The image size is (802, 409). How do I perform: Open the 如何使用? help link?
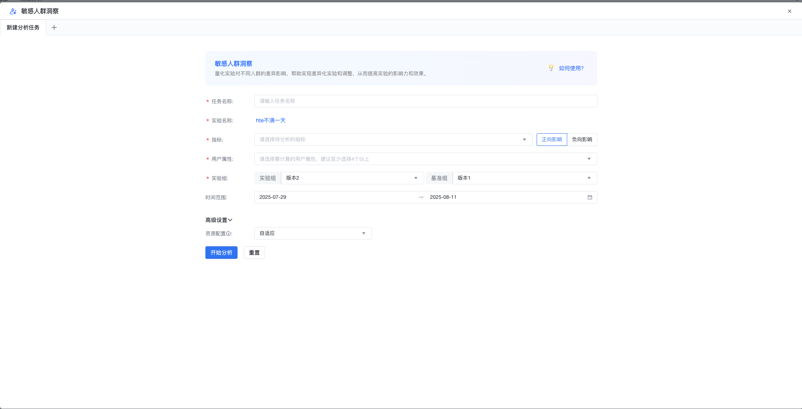571,68
